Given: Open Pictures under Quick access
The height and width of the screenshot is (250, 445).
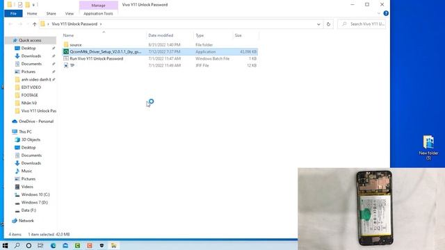Looking at the screenshot, I should point(29,72).
